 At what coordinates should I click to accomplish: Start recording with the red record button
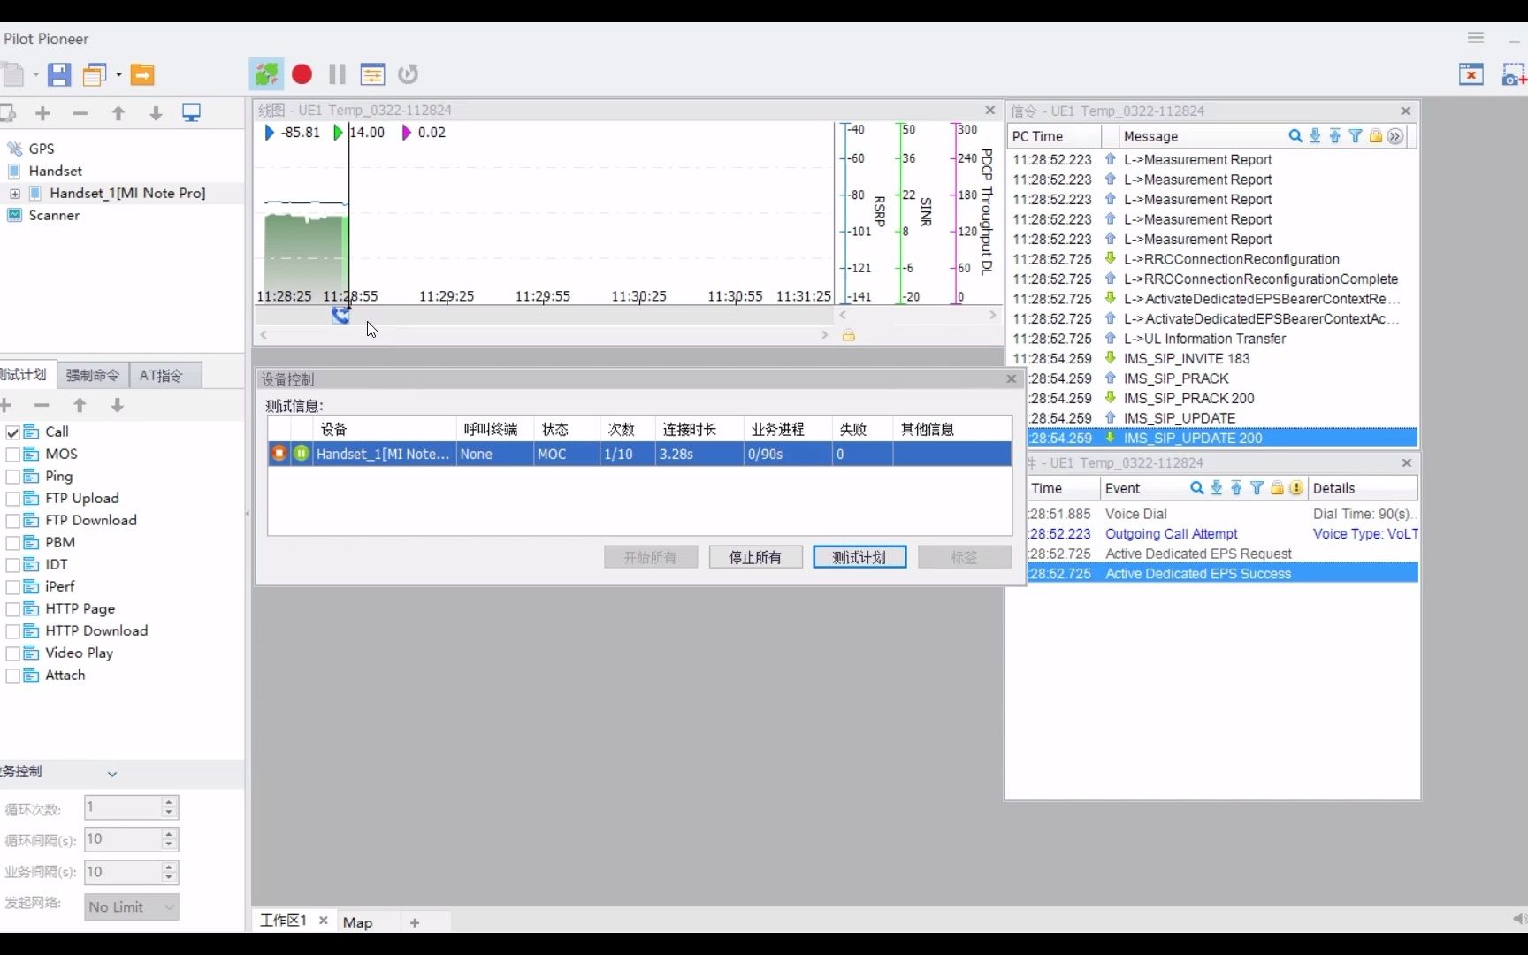[302, 74]
